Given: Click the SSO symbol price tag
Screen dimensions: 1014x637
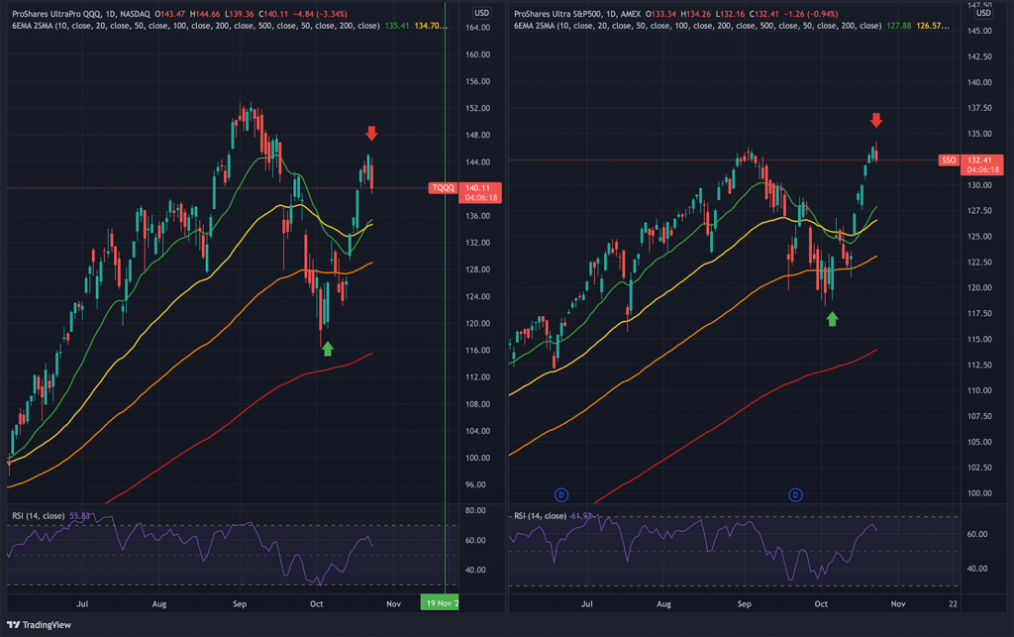Looking at the screenshot, I should click(x=948, y=160).
